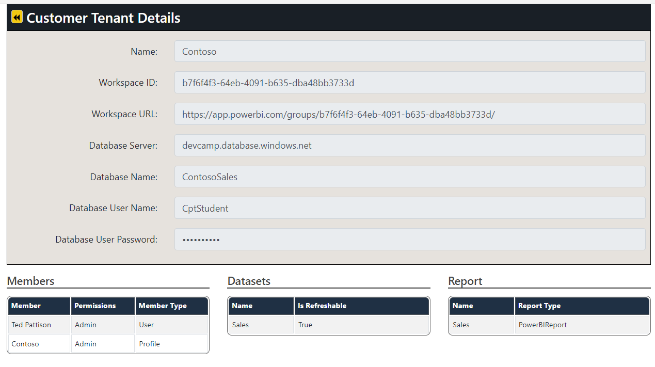655x367 pixels.
Task: Click the Member Type column header
Action: [x=172, y=306]
